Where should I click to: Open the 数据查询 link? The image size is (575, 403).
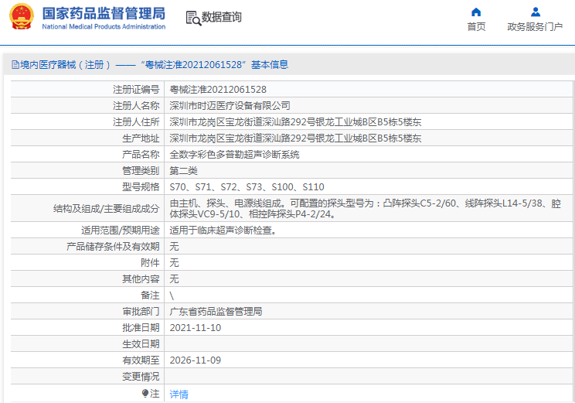click(x=222, y=17)
